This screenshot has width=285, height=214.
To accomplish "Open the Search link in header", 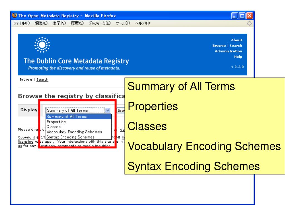I will (x=236, y=46).
